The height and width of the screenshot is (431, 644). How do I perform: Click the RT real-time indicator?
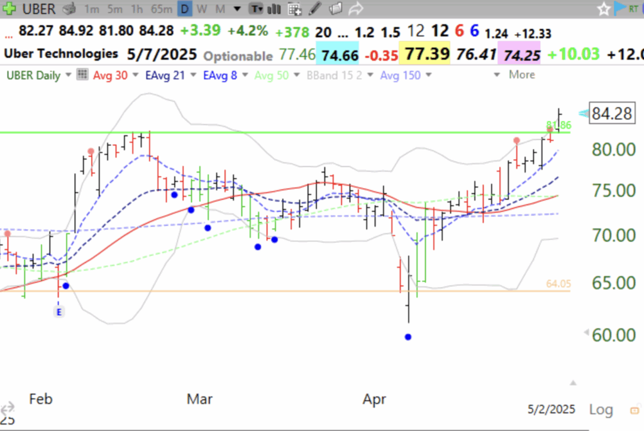(x=634, y=9)
